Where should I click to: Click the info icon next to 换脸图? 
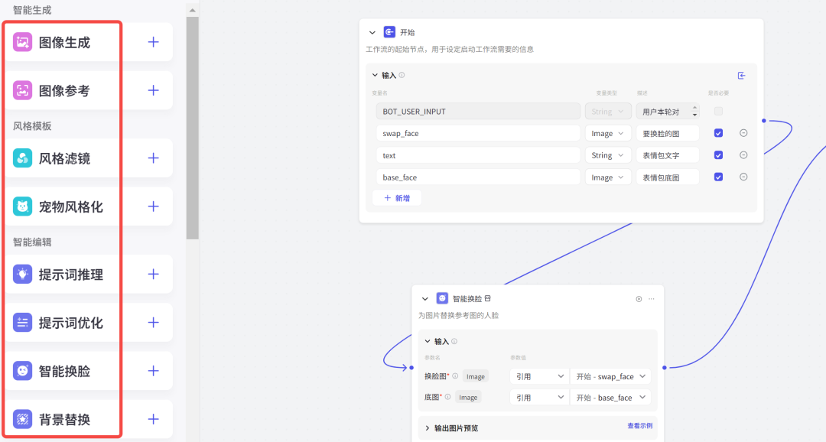click(455, 376)
